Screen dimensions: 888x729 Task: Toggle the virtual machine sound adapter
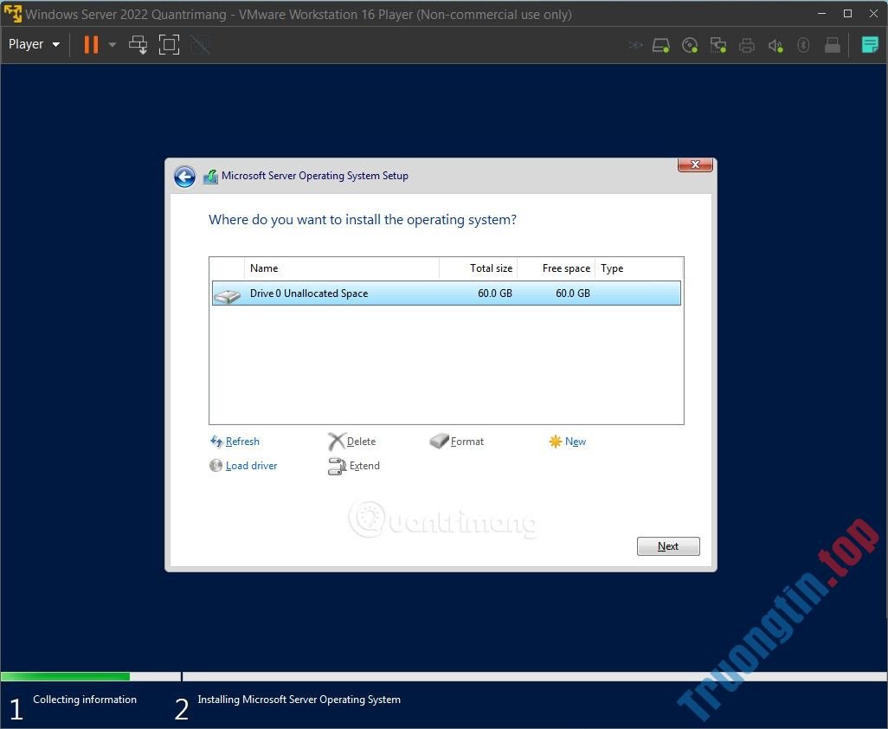[775, 44]
